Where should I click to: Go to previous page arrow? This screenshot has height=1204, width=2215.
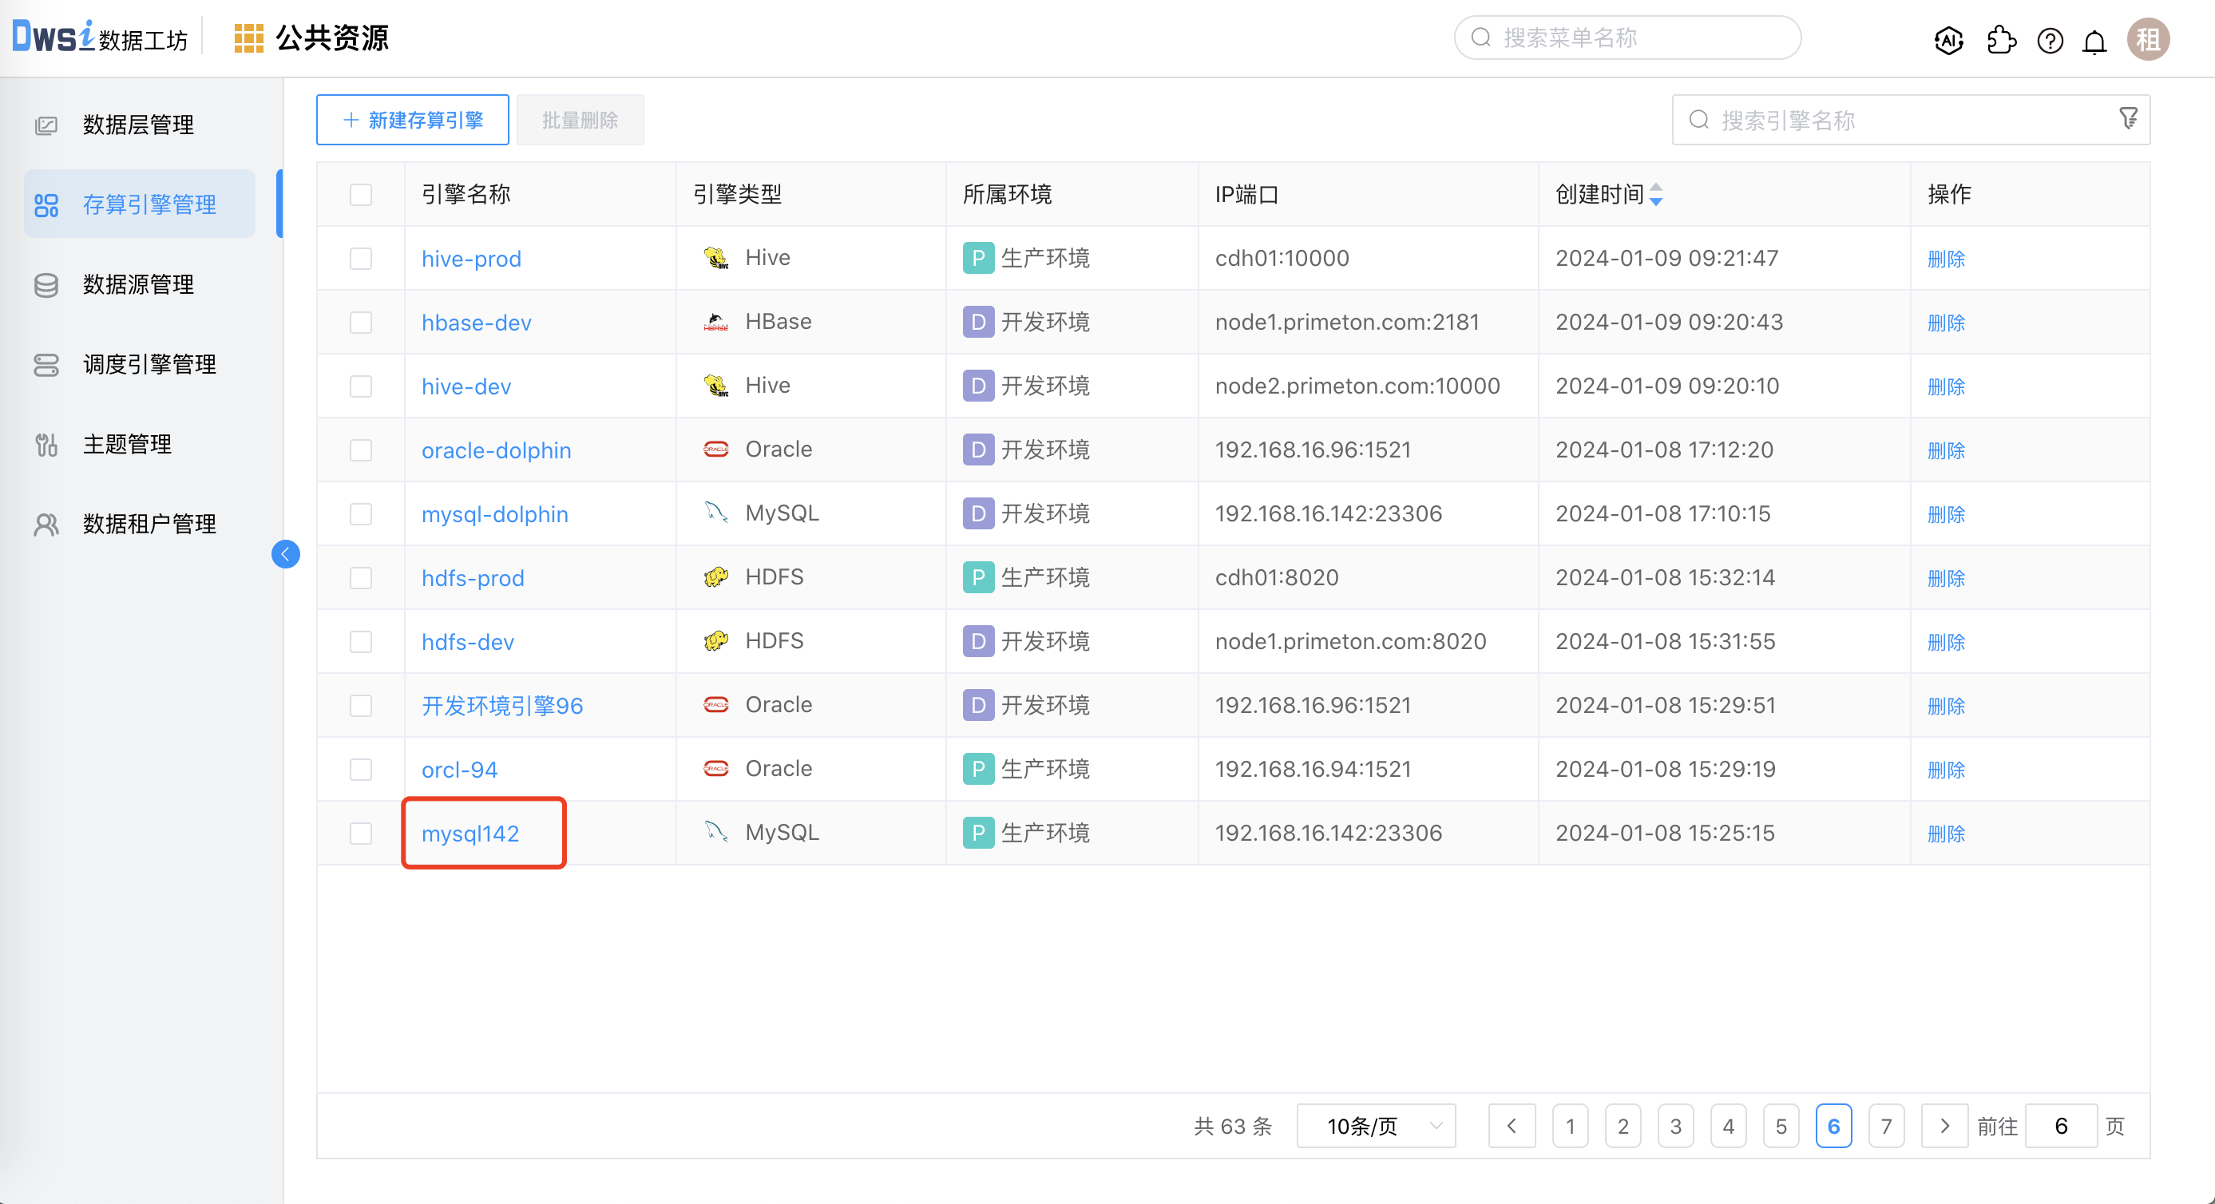(x=1512, y=1126)
